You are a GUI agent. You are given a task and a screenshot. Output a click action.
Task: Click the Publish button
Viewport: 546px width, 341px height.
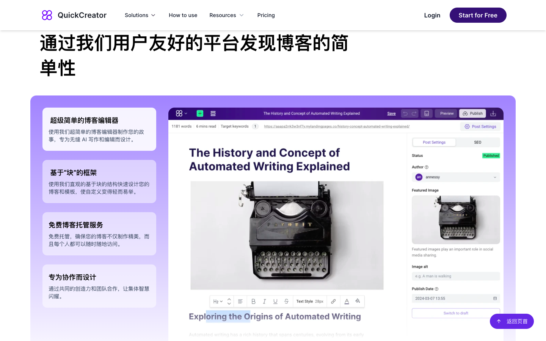click(472, 114)
